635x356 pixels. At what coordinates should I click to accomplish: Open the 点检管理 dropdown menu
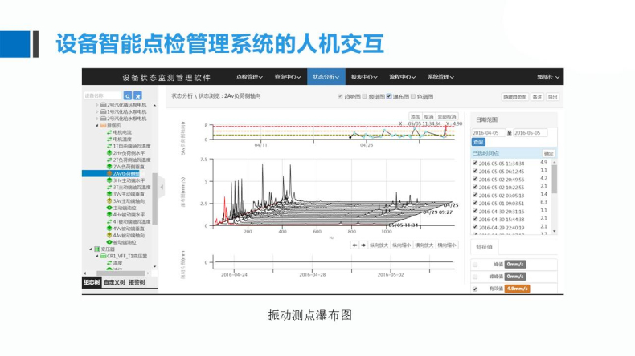coord(248,77)
